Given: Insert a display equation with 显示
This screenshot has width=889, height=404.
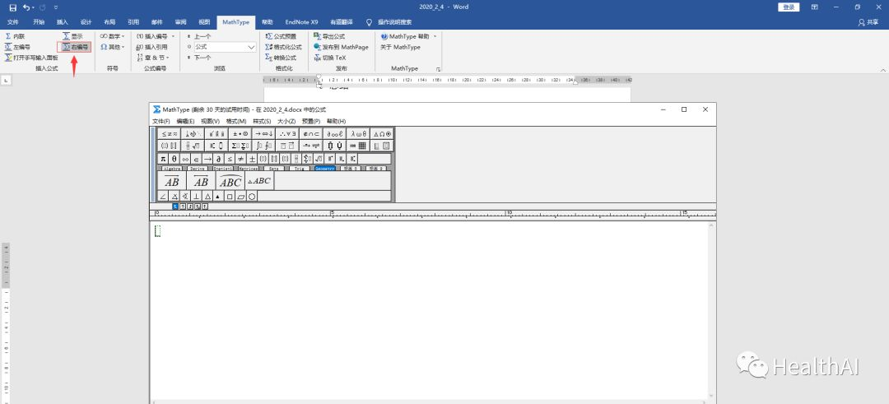Looking at the screenshot, I should 73,36.
